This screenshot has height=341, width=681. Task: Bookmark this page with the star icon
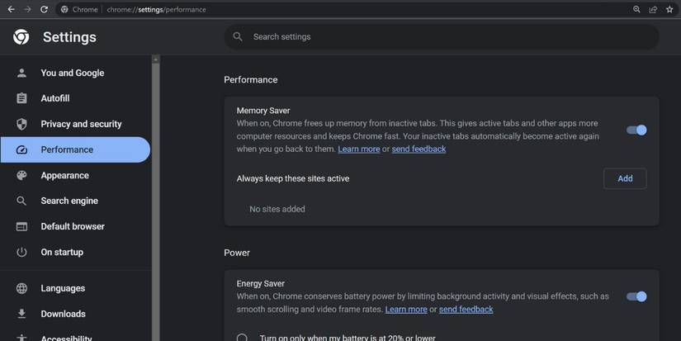pyautogui.click(x=669, y=10)
